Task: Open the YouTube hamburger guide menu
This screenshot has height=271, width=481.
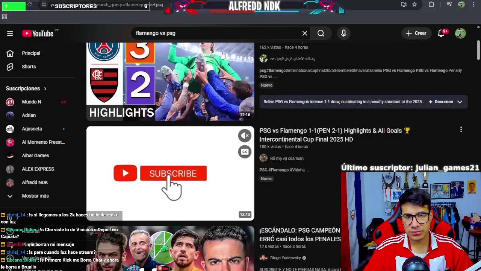Action: pyautogui.click(x=10, y=33)
